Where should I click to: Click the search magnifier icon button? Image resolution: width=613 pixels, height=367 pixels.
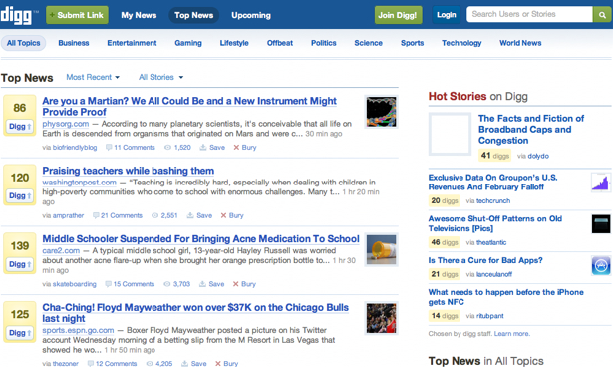point(602,15)
